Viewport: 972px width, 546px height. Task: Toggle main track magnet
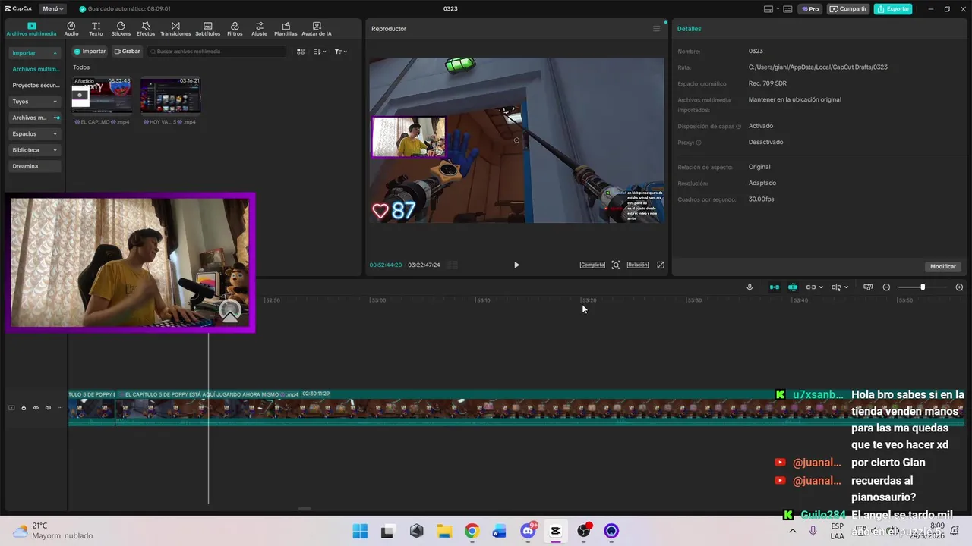coord(775,287)
